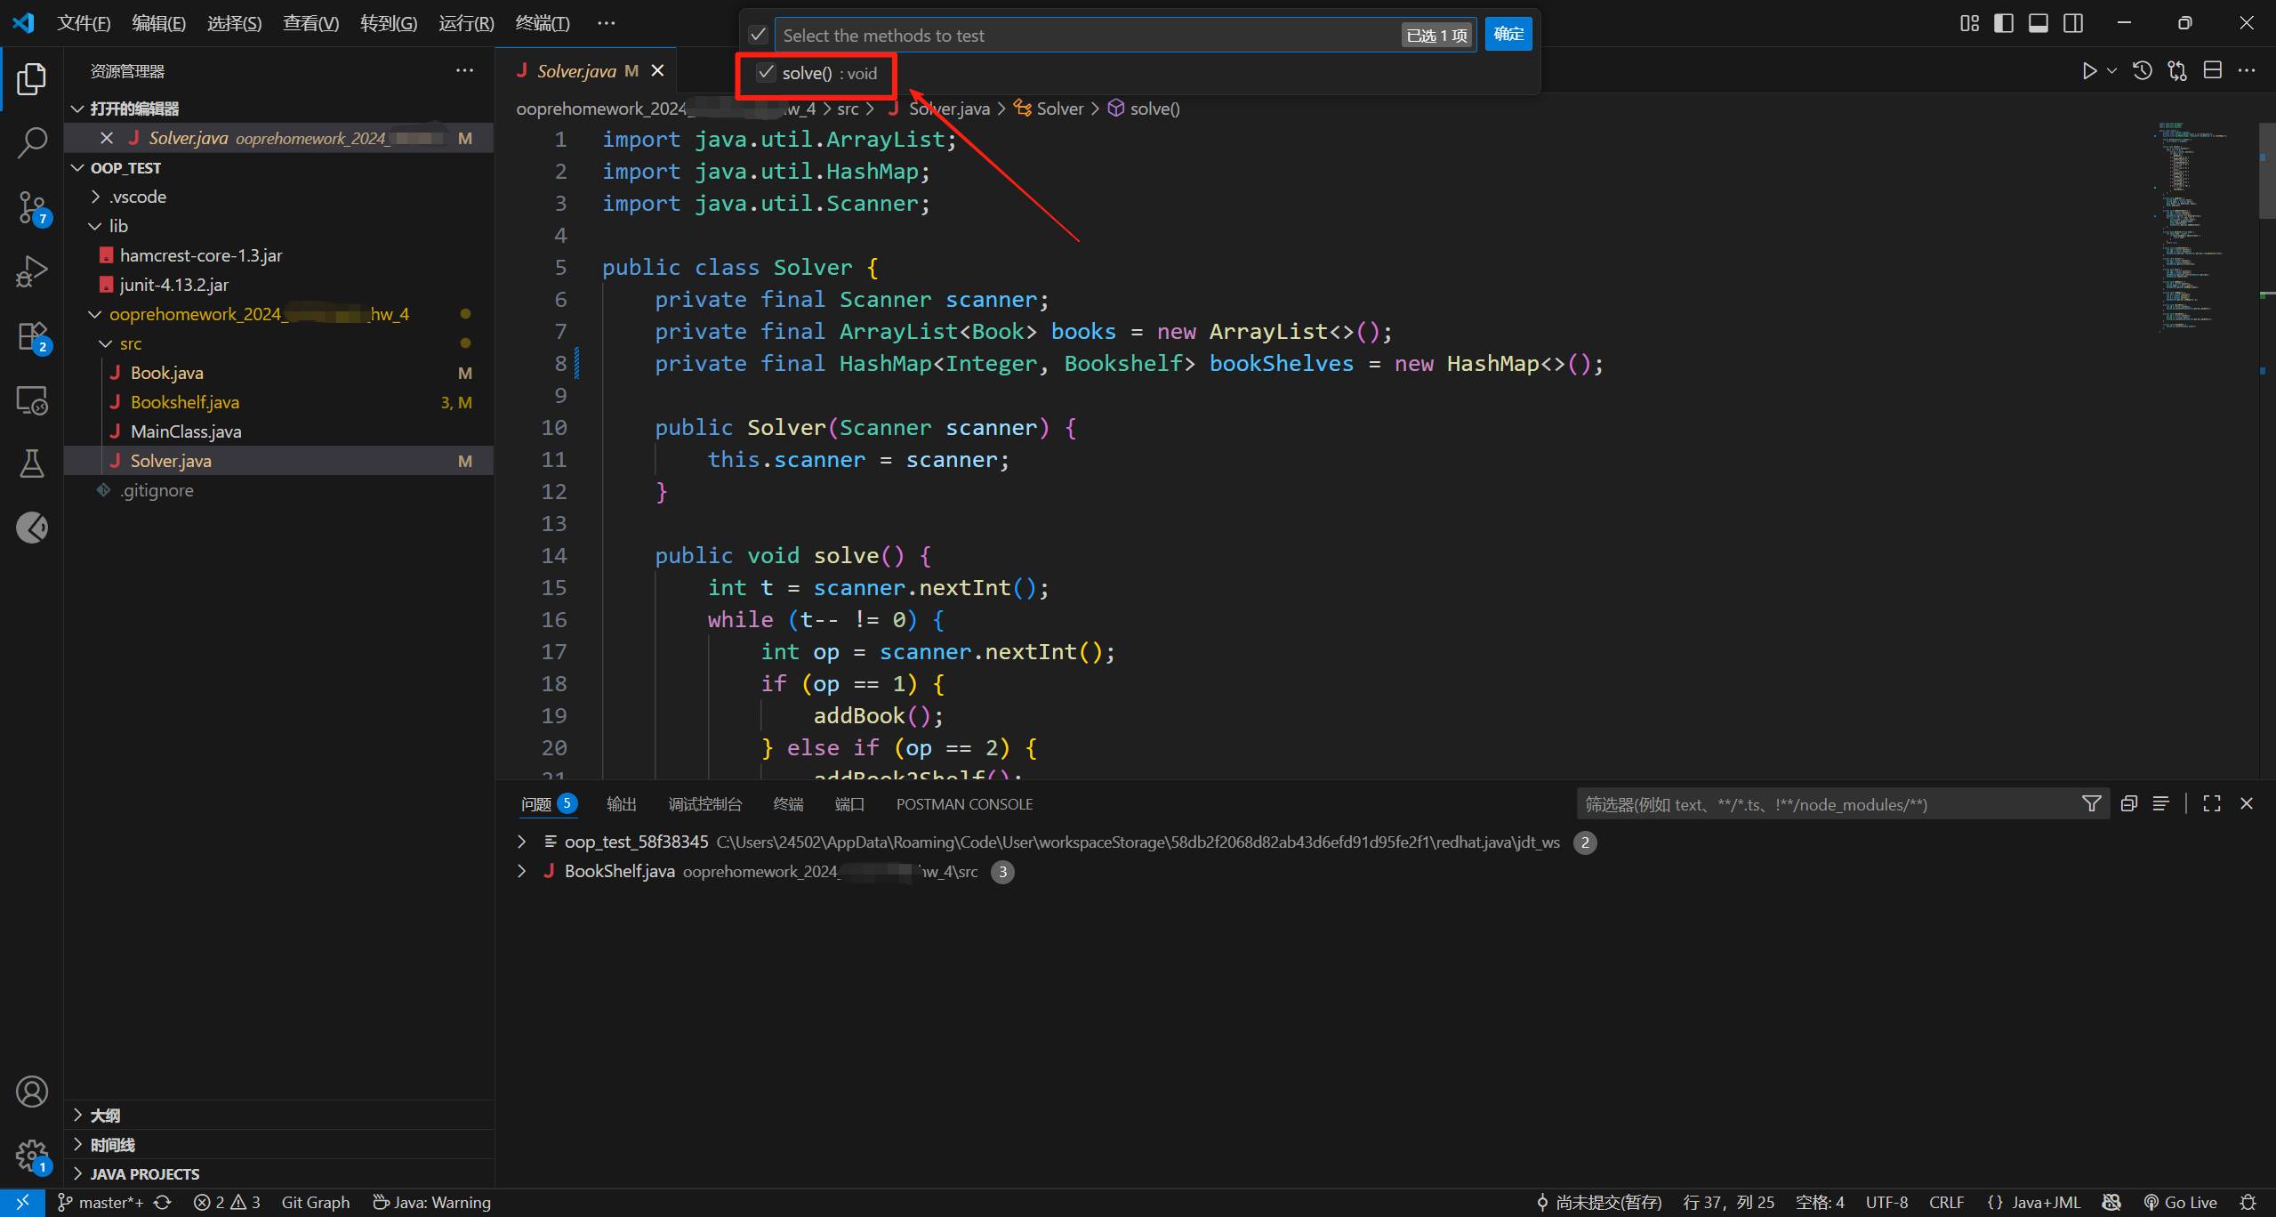Open Source Control view with 7 badge
This screenshot has height=1217, width=2276.
[32, 206]
